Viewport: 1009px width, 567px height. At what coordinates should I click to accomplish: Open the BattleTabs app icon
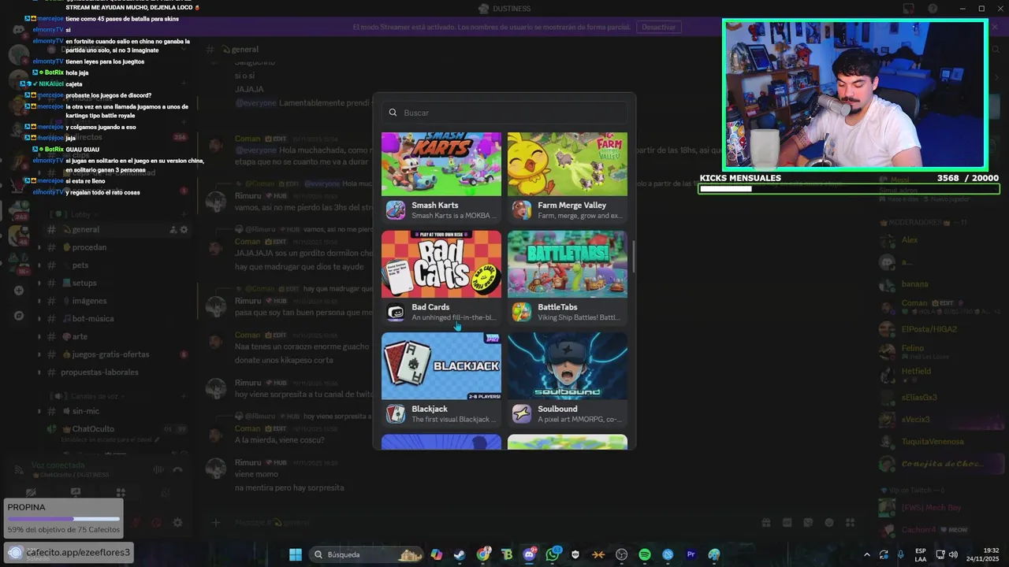pos(521,312)
